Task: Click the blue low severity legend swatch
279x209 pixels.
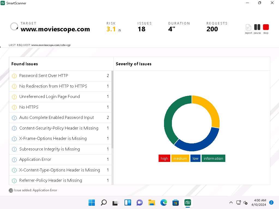Action: click(195, 158)
